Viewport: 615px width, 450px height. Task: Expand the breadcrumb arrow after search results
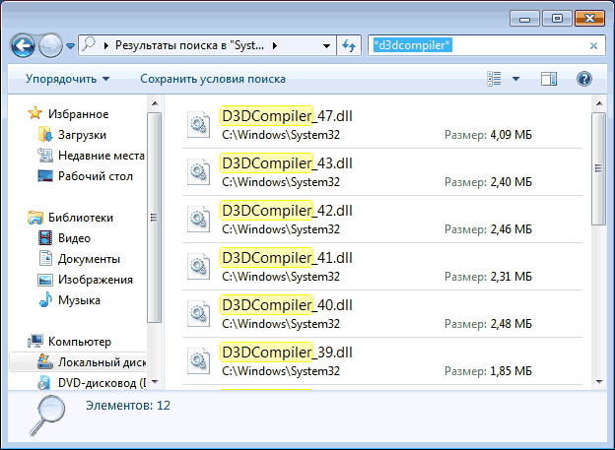pyautogui.click(x=275, y=46)
